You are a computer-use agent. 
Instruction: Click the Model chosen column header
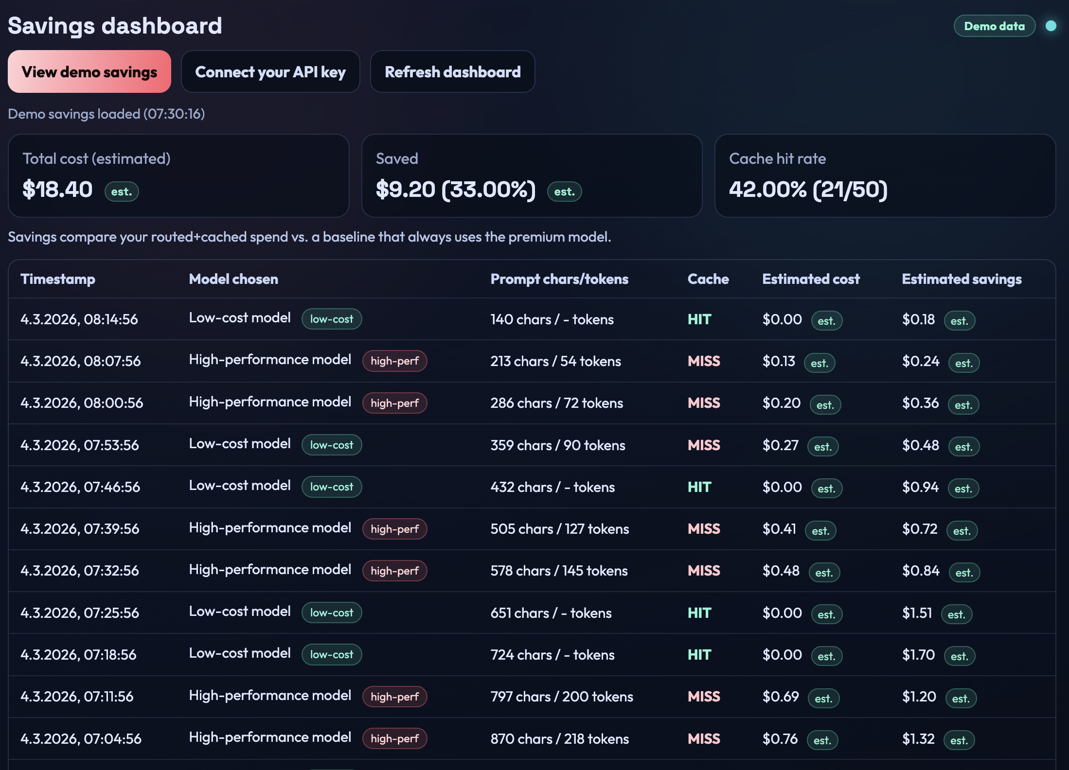233,279
